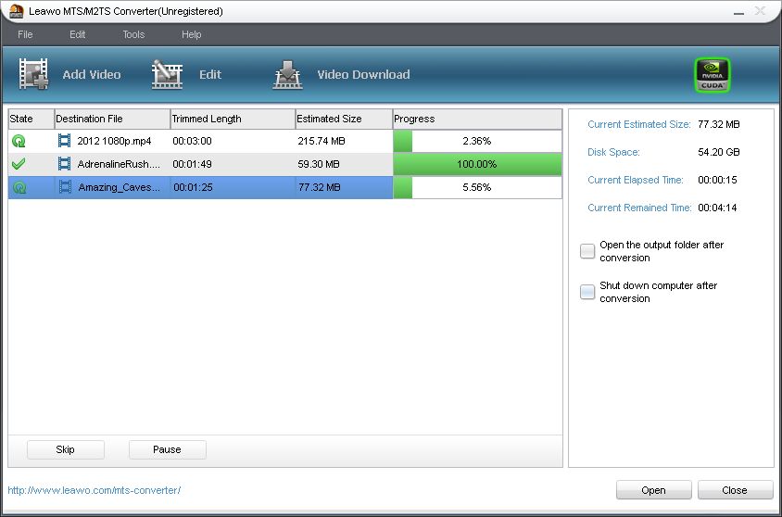Click the Destination File column header
Viewport: 782px width, 517px height.
(x=112, y=119)
